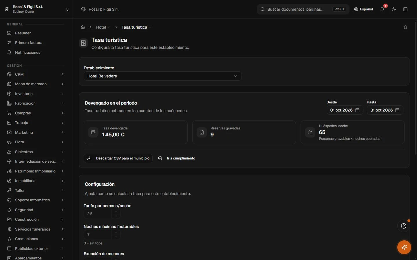Open the help question mark button
The width and height of the screenshot is (417, 260).
coord(404,226)
